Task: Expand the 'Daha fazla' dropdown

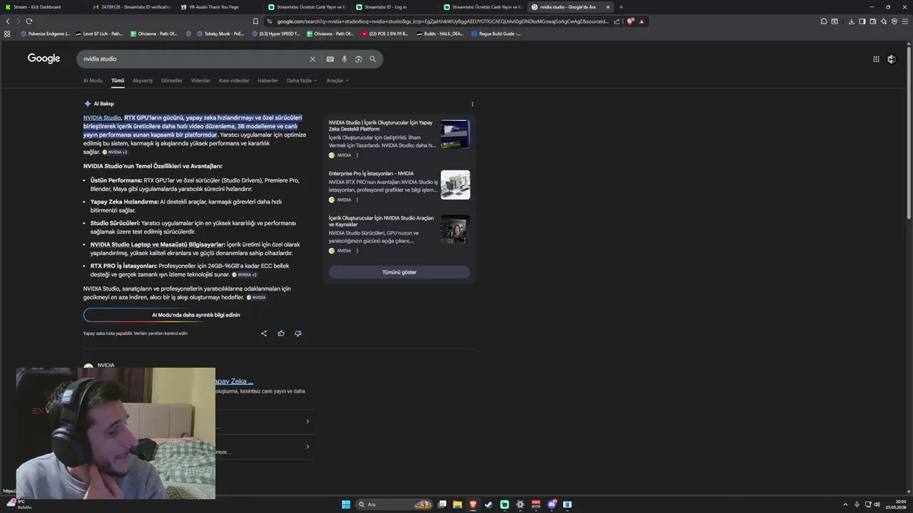Action: tap(302, 81)
